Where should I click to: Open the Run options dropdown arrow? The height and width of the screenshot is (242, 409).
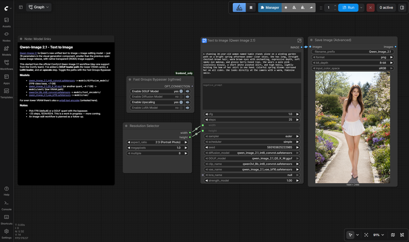pyautogui.click(x=361, y=7)
